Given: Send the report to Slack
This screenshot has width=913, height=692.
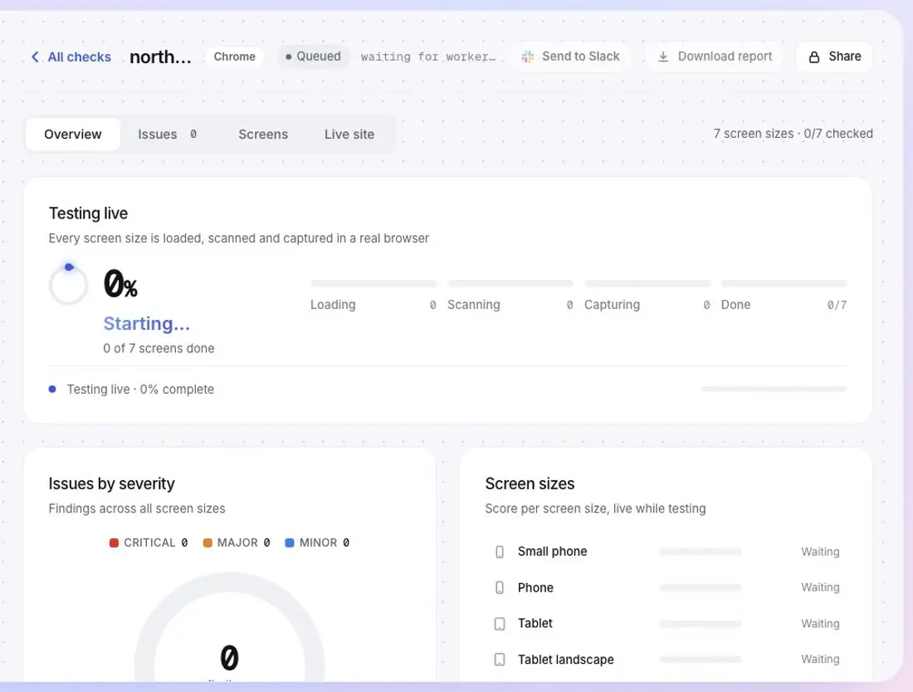Looking at the screenshot, I should coord(572,56).
